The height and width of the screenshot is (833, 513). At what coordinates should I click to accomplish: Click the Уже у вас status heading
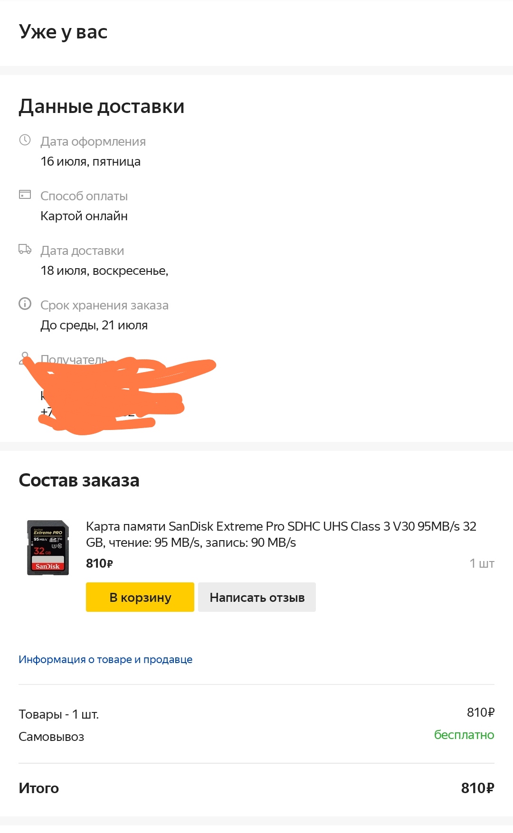coord(63,32)
